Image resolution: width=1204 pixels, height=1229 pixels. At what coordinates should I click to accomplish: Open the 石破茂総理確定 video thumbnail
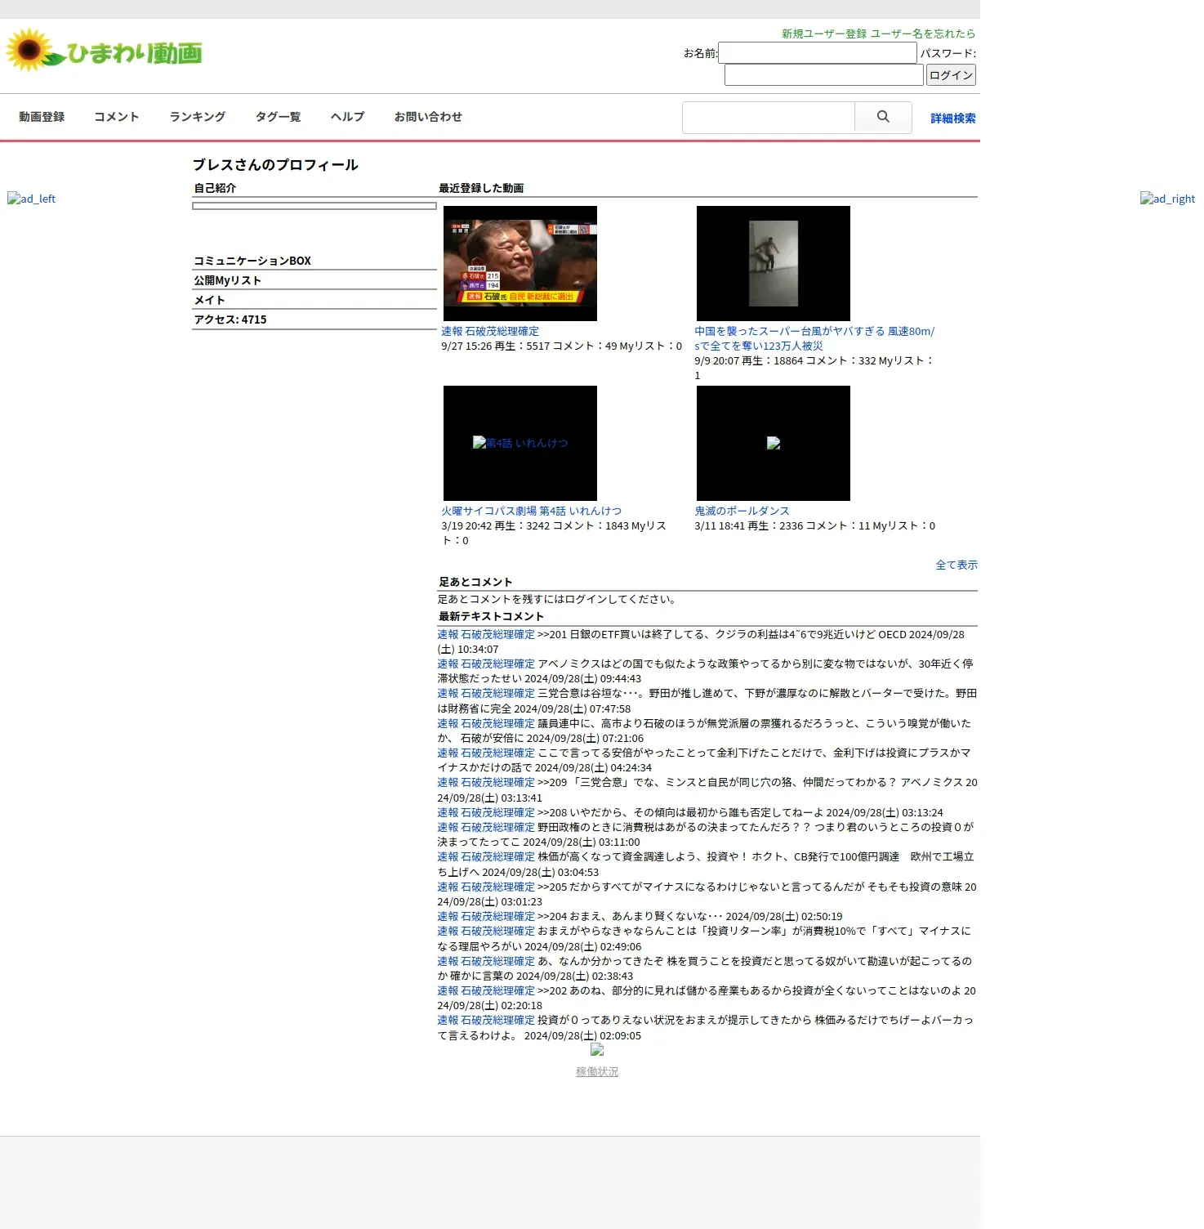[x=520, y=263]
